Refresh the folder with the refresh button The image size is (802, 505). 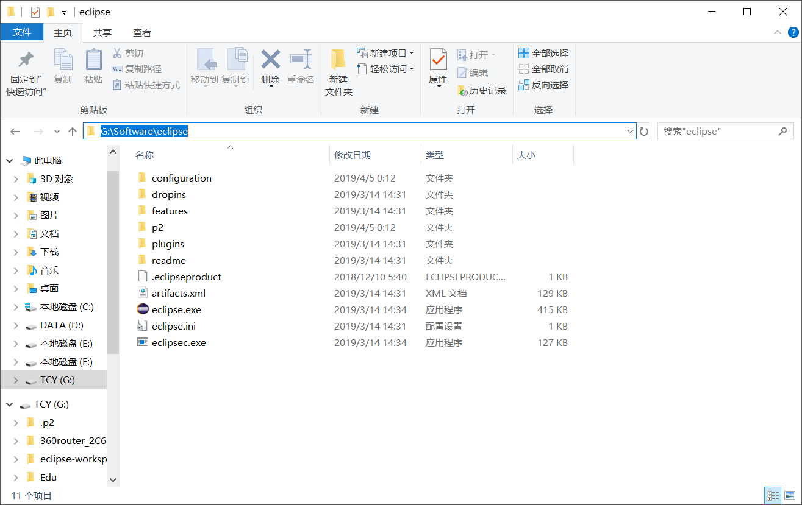point(644,131)
